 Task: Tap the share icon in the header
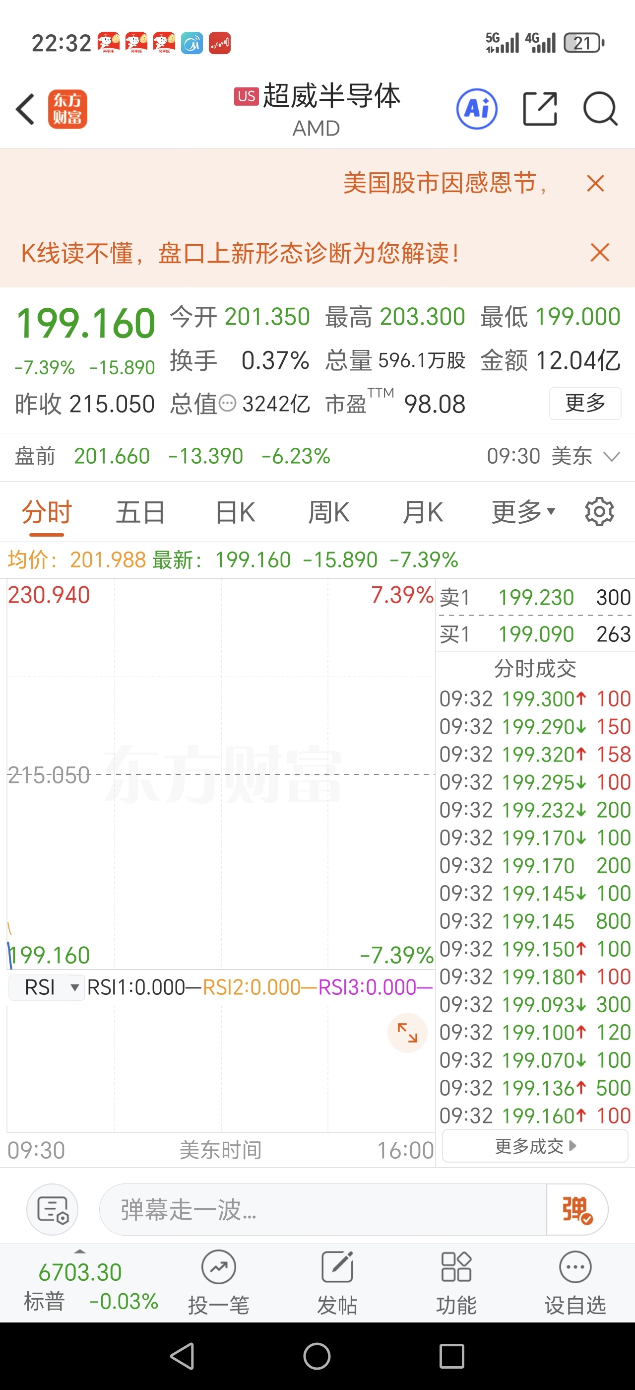point(540,109)
